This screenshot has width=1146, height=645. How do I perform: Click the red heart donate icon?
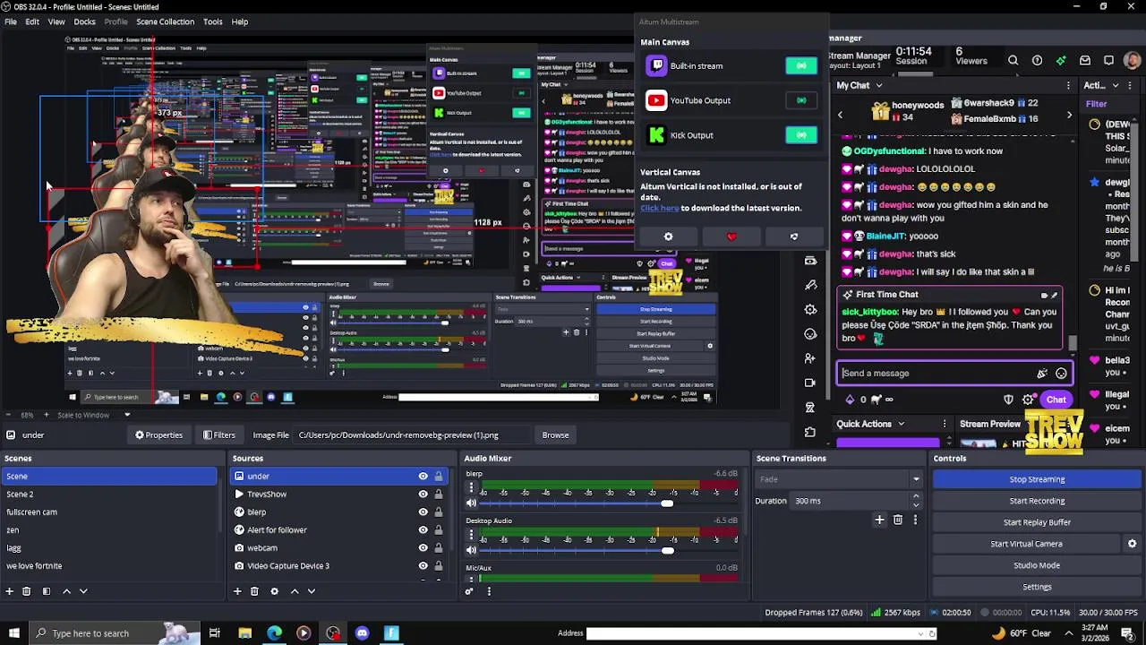click(731, 237)
